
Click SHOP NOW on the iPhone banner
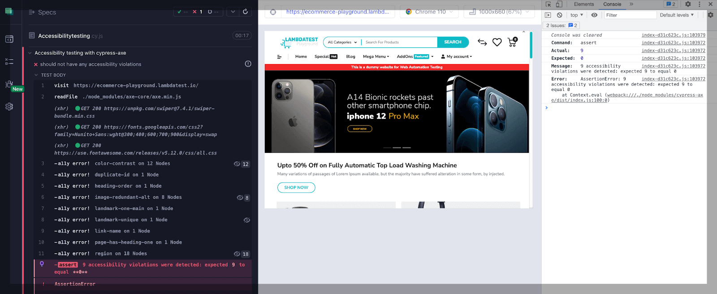coord(360,129)
